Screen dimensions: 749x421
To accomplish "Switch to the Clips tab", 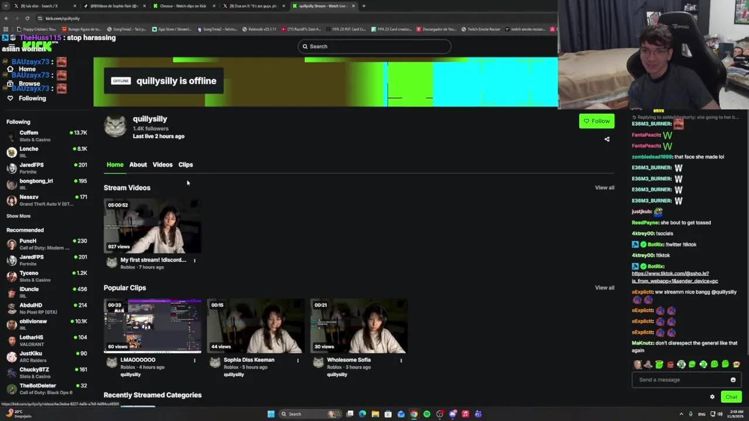I will 185,165.
